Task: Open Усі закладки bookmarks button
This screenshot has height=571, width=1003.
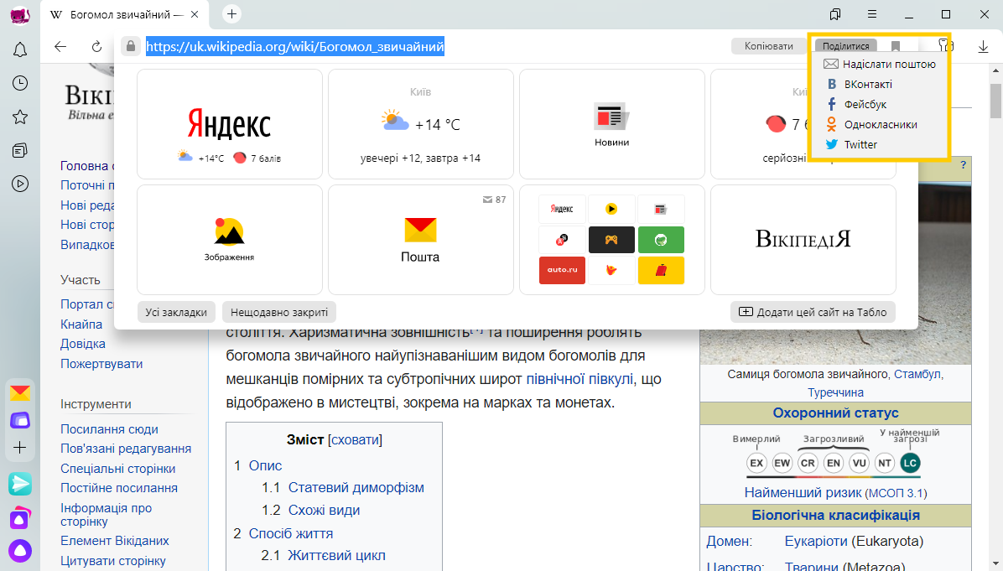Action: pos(176,312)
